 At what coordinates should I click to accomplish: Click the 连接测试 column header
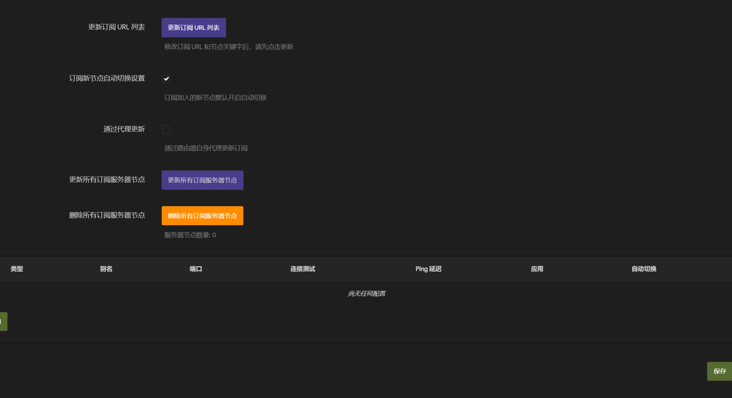pos(303,269)
